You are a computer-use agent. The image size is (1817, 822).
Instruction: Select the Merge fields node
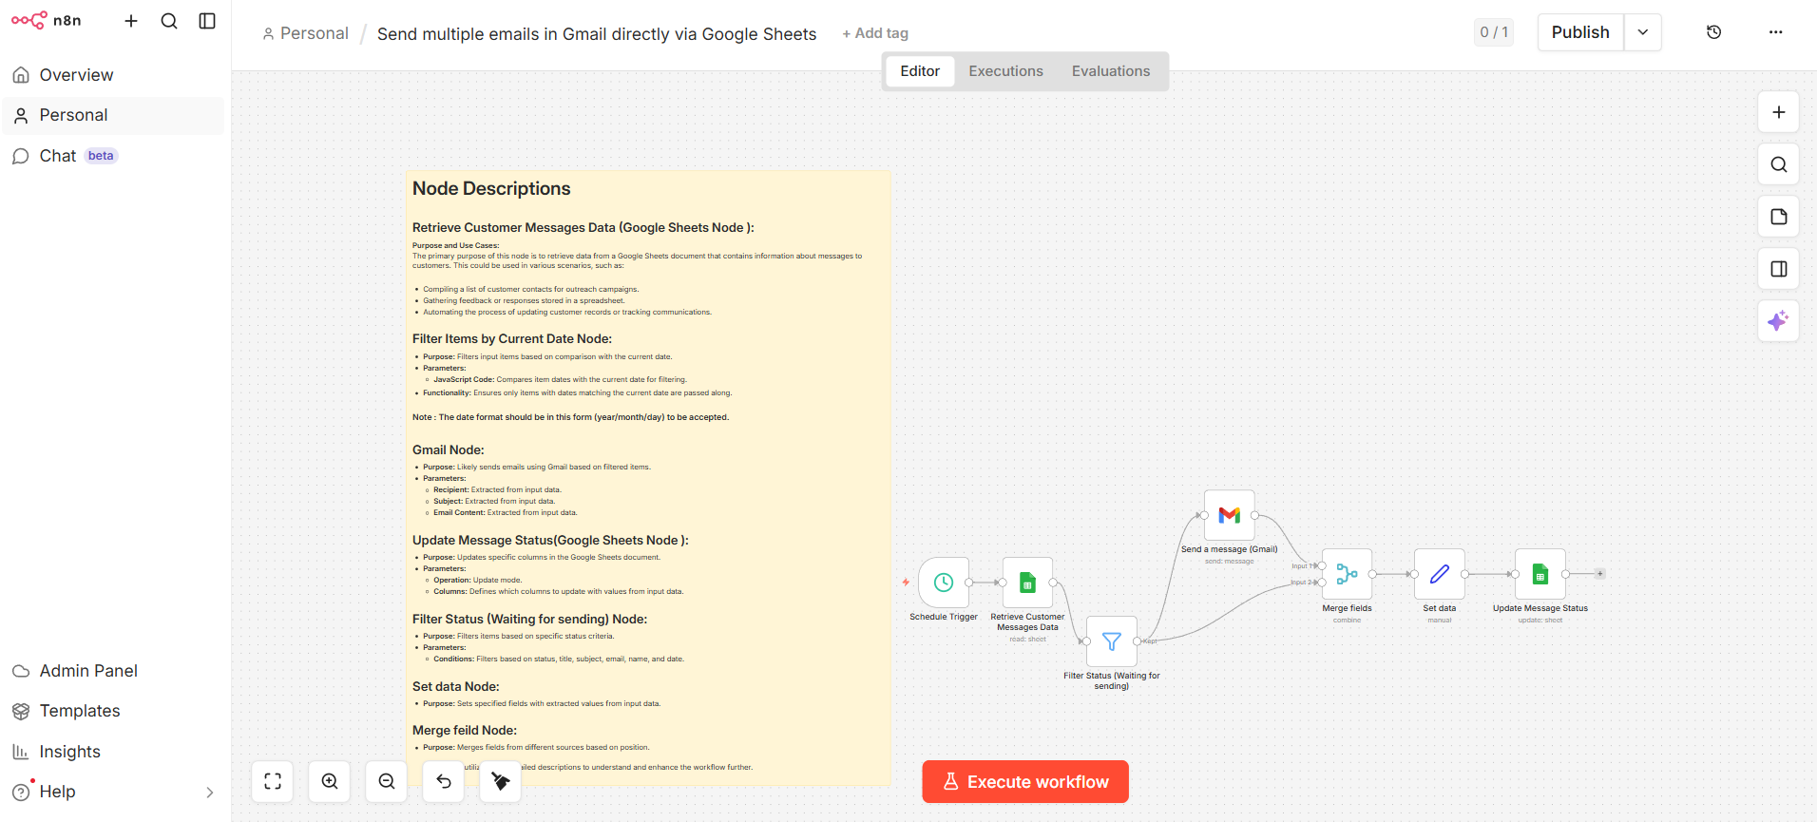pos(1347,574)
